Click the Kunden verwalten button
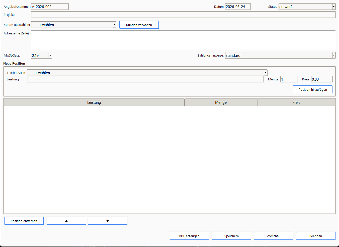 pos(139,25)
